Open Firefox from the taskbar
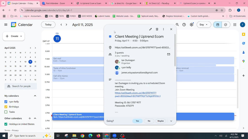The width and height of the screenshot is (248, 139). point(98,136)
